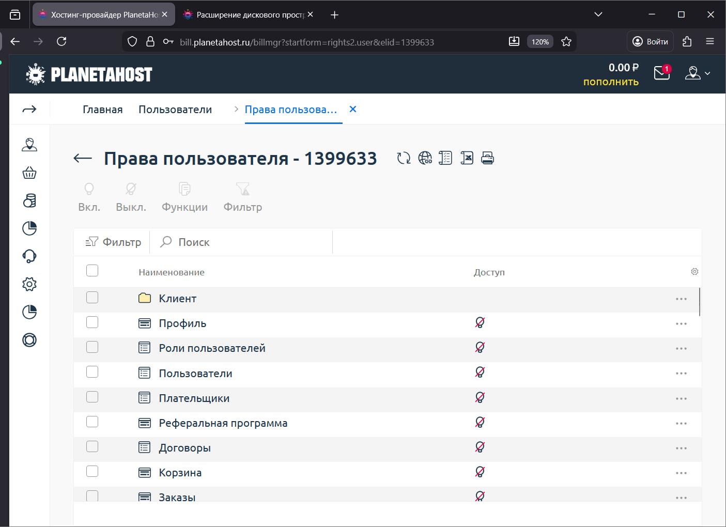Open the browser tab list chevron
Image resolution: width=726 pixels, height=527 pixels.
(x=598, y=14)
